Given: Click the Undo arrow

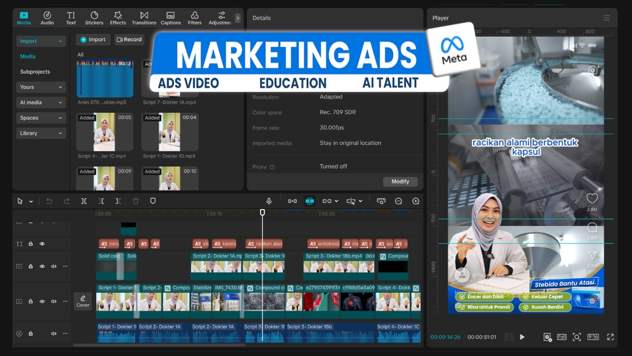Looking at the screenshot, I should (49, 201).
